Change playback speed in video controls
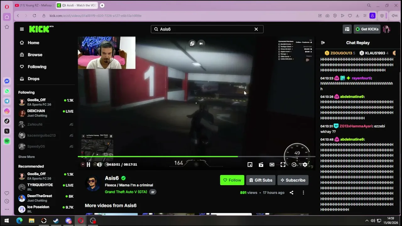This screenshot has width=402, height=226. coord(294,164)
